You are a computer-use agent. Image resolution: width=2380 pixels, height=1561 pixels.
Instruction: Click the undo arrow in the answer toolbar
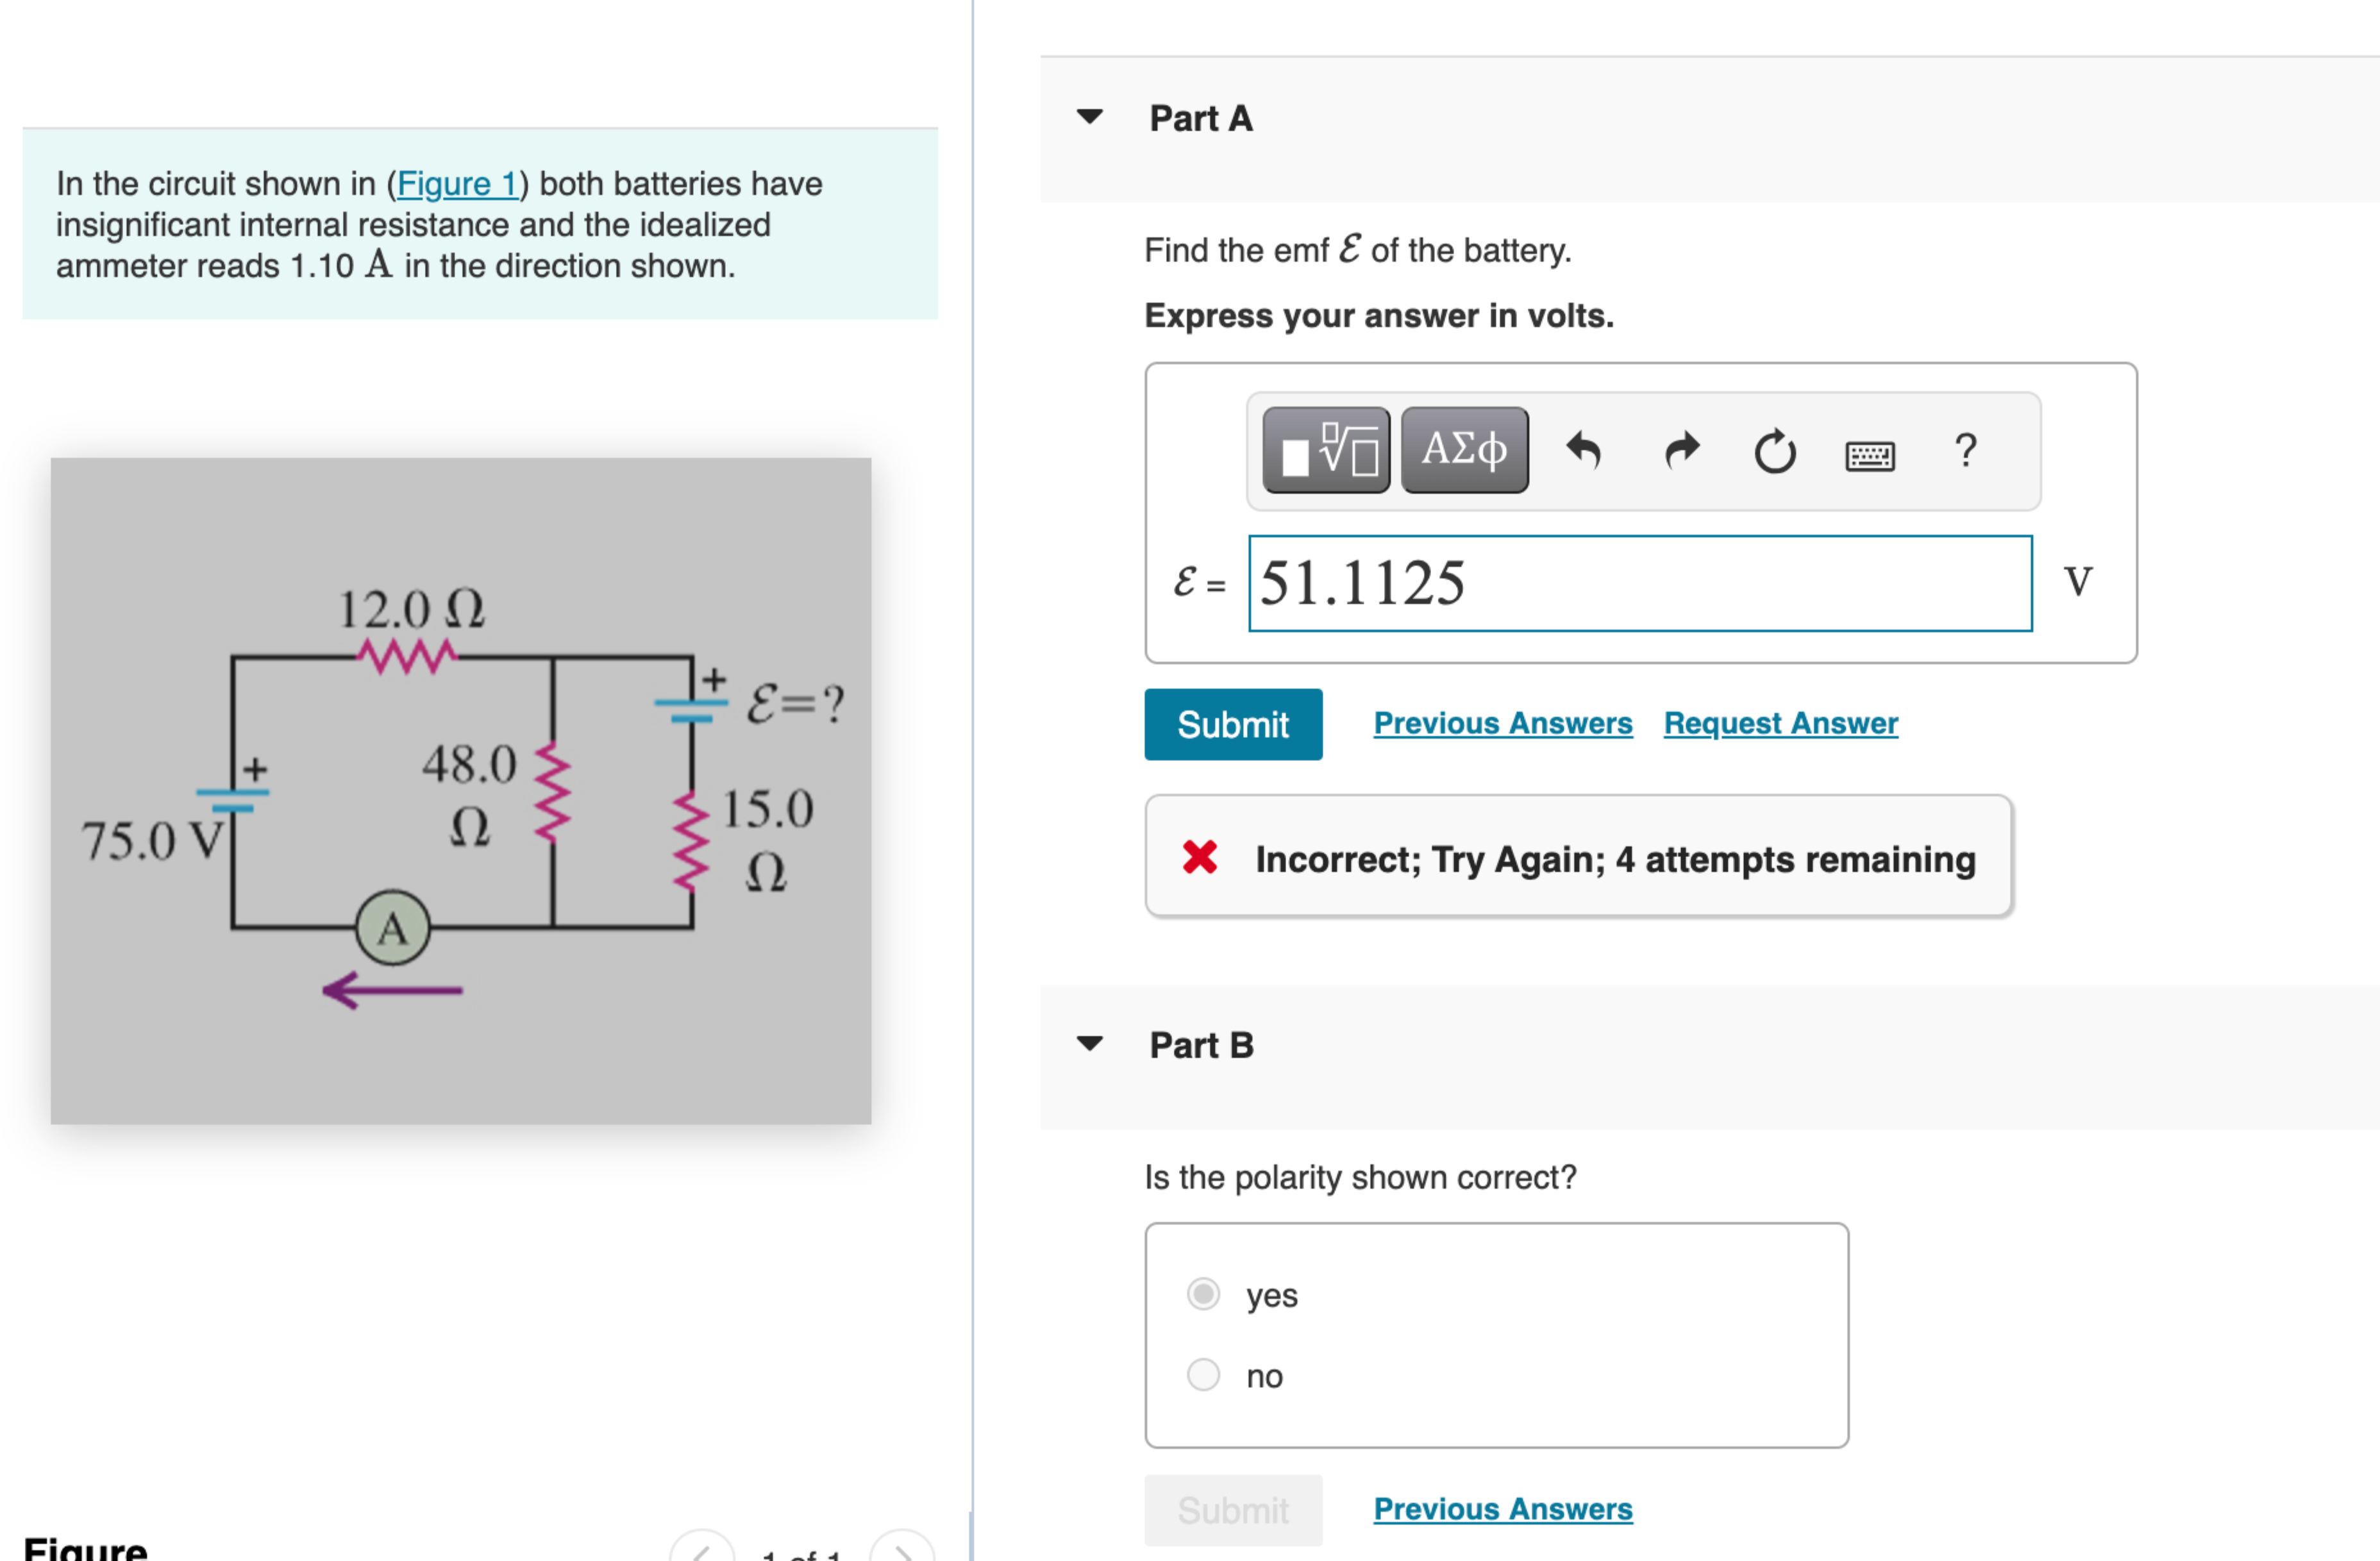(x=1583, y=450)
